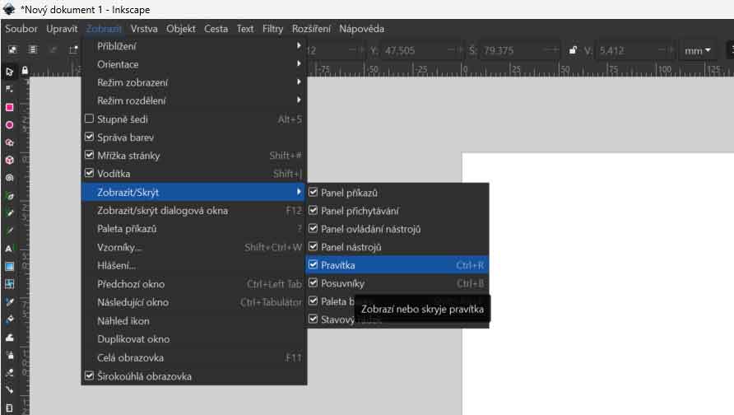Image resolution: width=734 pixels, height=415 pixels.
Task: Uncheck the Pravítka checkbox
Action: tap(314, 265)
